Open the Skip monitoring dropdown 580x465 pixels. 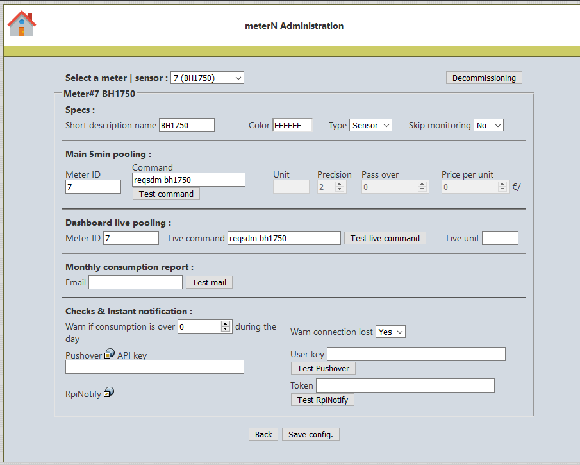click(x=488, y=126)
